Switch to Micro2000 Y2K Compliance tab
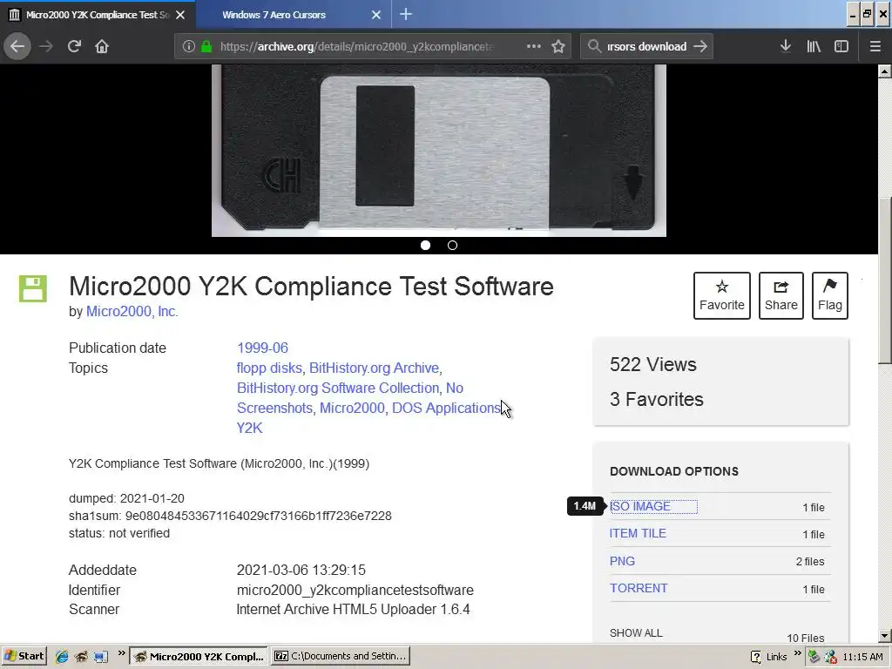Screen dimensions: 892x669 click(x=98, y=15)
